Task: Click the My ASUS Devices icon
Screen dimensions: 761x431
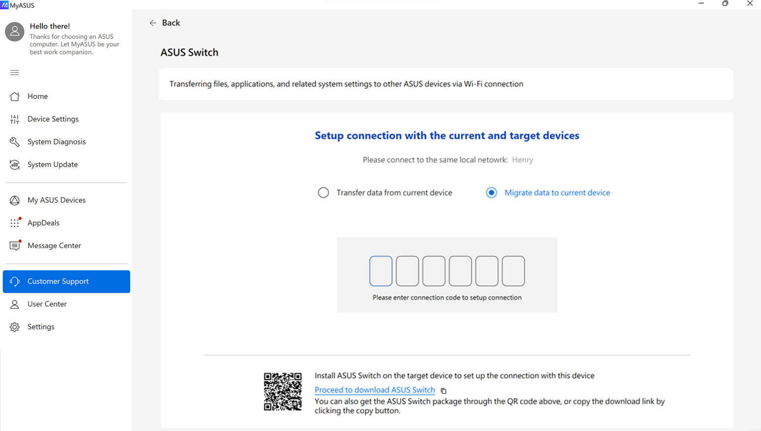Action: click(x=15, y=200)
